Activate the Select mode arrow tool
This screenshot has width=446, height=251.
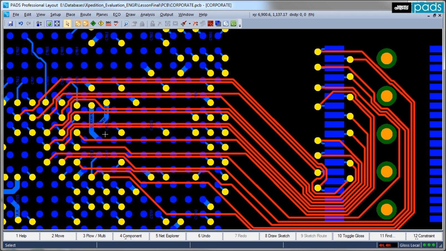(67, 24)
